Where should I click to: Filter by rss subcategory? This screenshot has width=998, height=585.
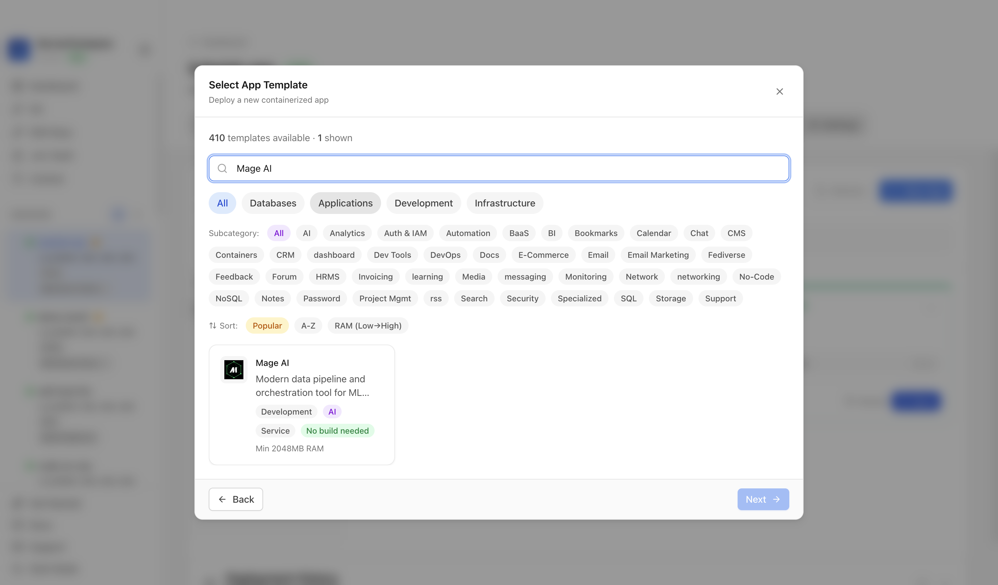click(x=436, y=298)
